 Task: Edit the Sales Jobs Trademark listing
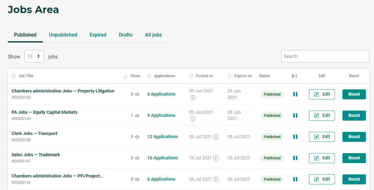point(322,158)
